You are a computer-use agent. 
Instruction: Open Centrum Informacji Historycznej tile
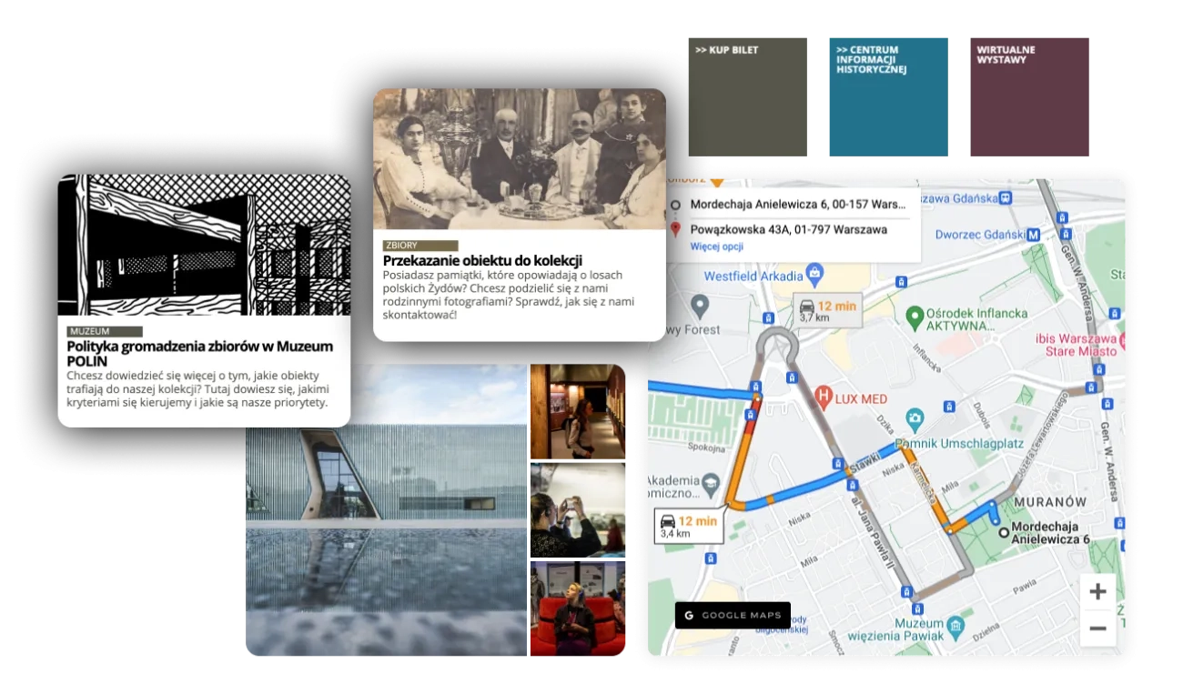coord(887,96)
